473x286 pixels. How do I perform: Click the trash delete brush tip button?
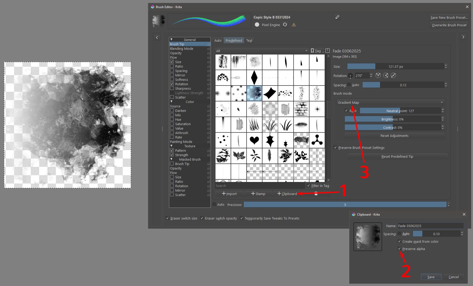(316, 194)
